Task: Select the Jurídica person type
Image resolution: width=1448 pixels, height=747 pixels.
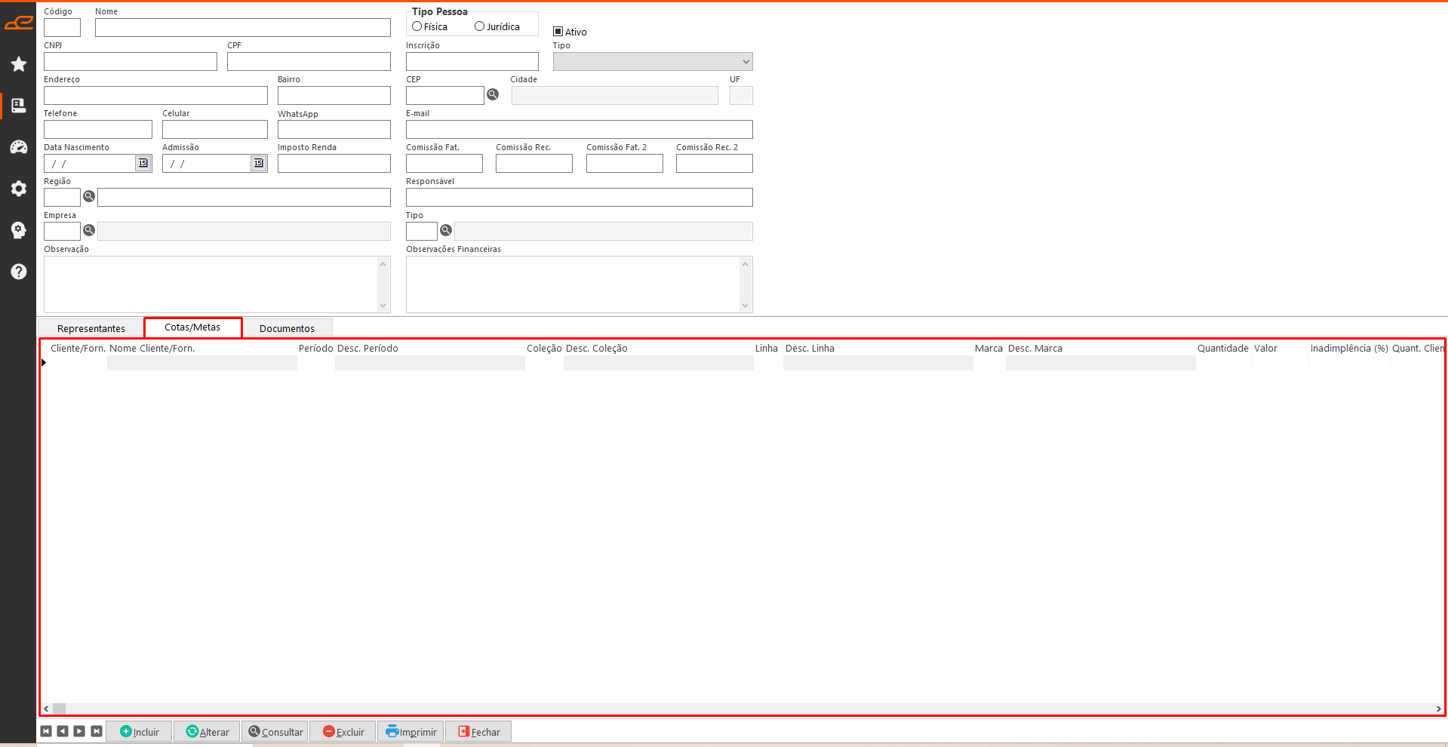Action: (479, 26)
